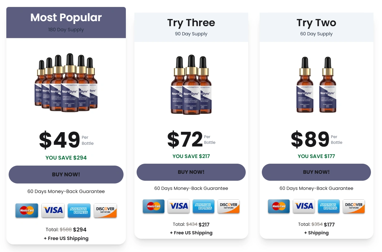Click BUY NOW for the Most Popular package
This screenshot has width=382, height=252.
[66, 174]
